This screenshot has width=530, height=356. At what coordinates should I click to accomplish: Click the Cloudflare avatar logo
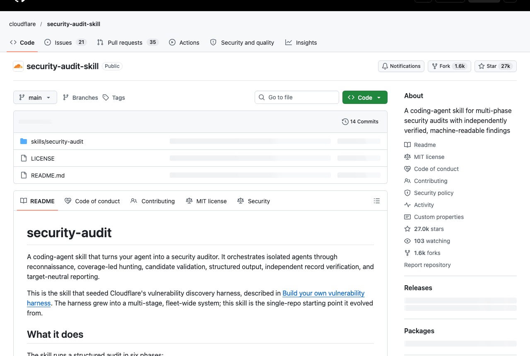[18, 66]
